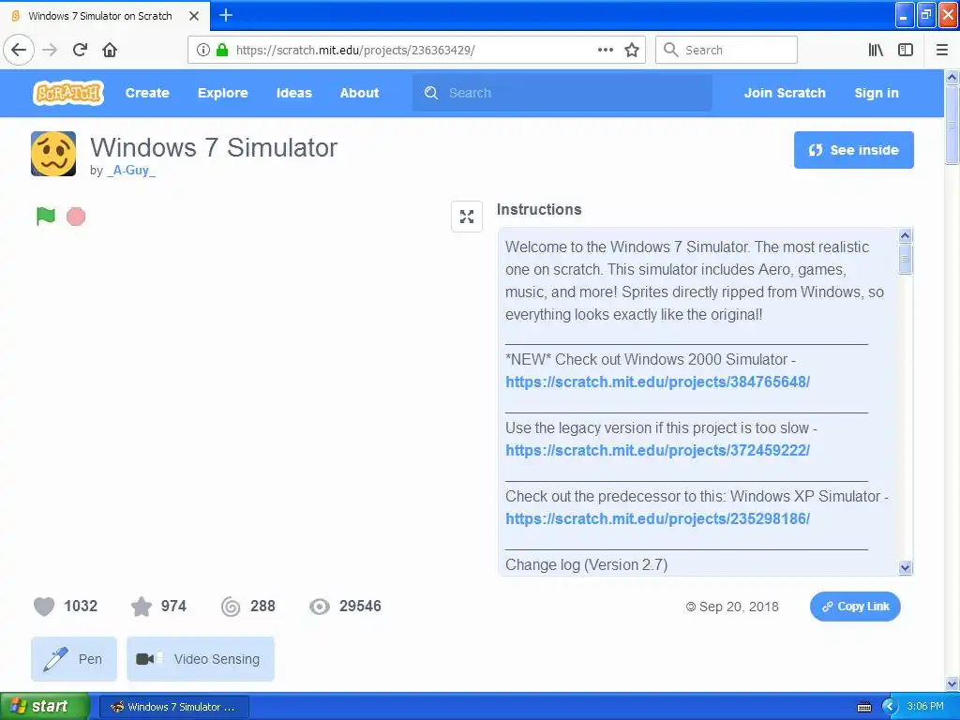Start the project with the green flag
This screenshot has width=960, height=720.
pos(46,217)
